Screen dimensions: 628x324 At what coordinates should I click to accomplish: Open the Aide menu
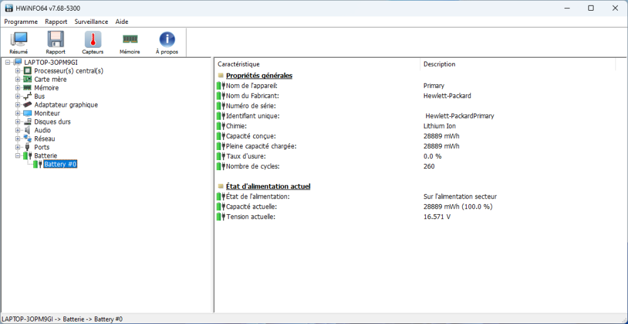coord(122,21)
